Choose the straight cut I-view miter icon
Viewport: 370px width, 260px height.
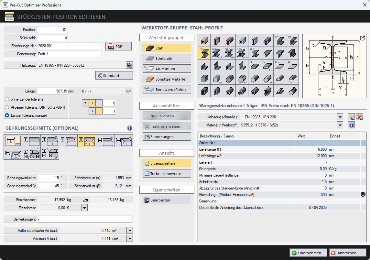pos(31,141)
